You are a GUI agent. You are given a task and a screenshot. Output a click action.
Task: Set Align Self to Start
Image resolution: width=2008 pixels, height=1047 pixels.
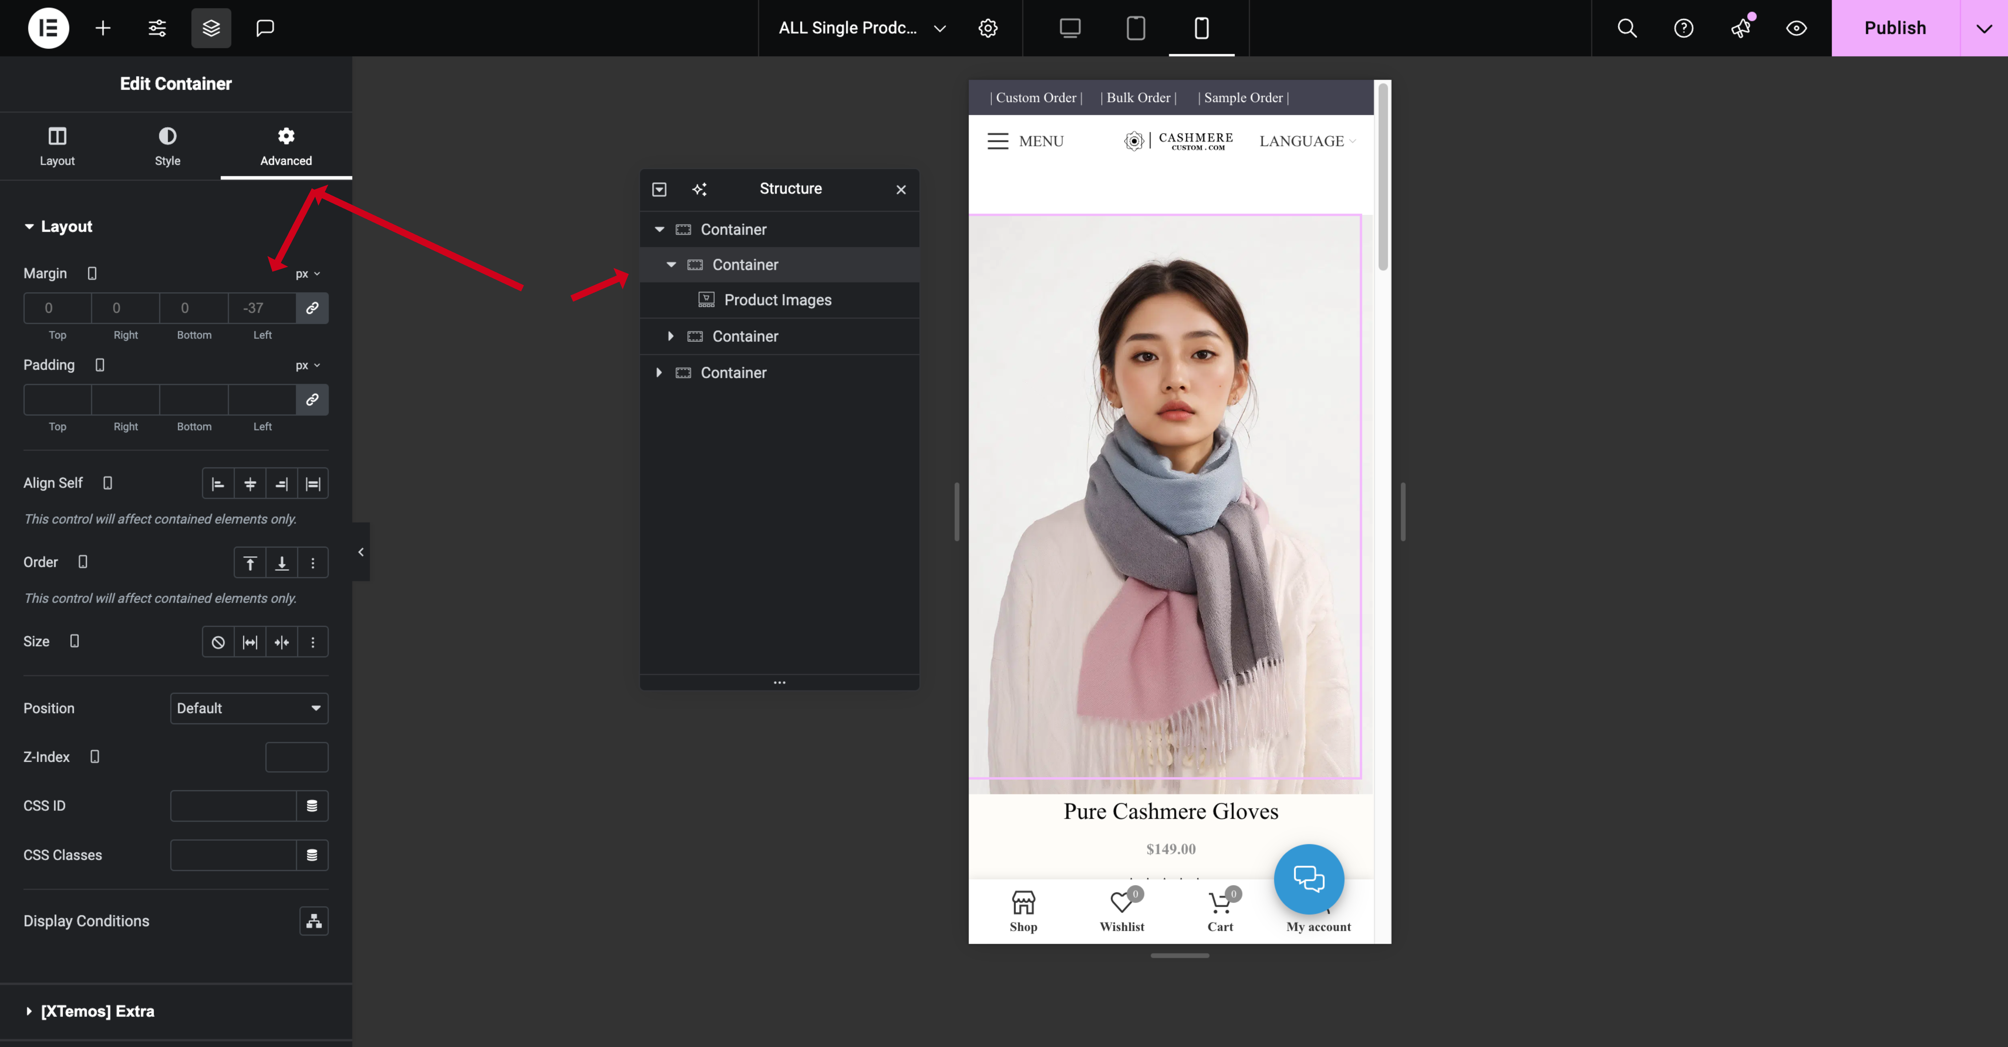(218, 484)
